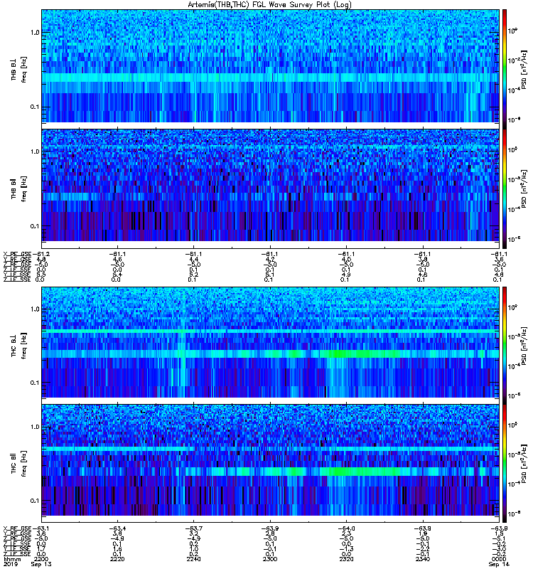The height and width of the screenshot is (569, 533).
Task: Select the color bar beside the THB B-parallel panel
Action: (505, 188)
